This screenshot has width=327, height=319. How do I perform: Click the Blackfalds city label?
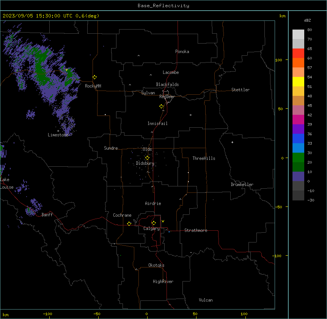[167, 84]
